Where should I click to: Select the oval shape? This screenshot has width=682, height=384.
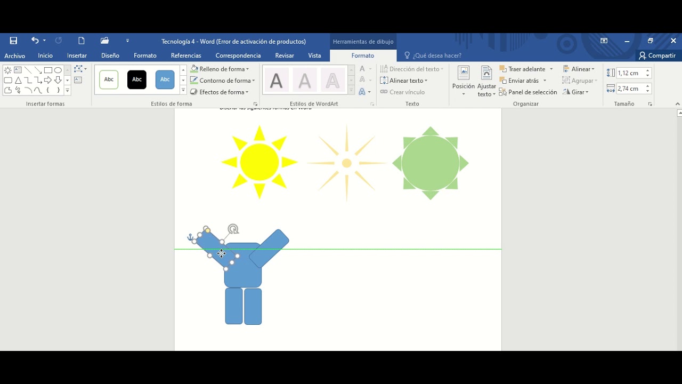point(58,70)
